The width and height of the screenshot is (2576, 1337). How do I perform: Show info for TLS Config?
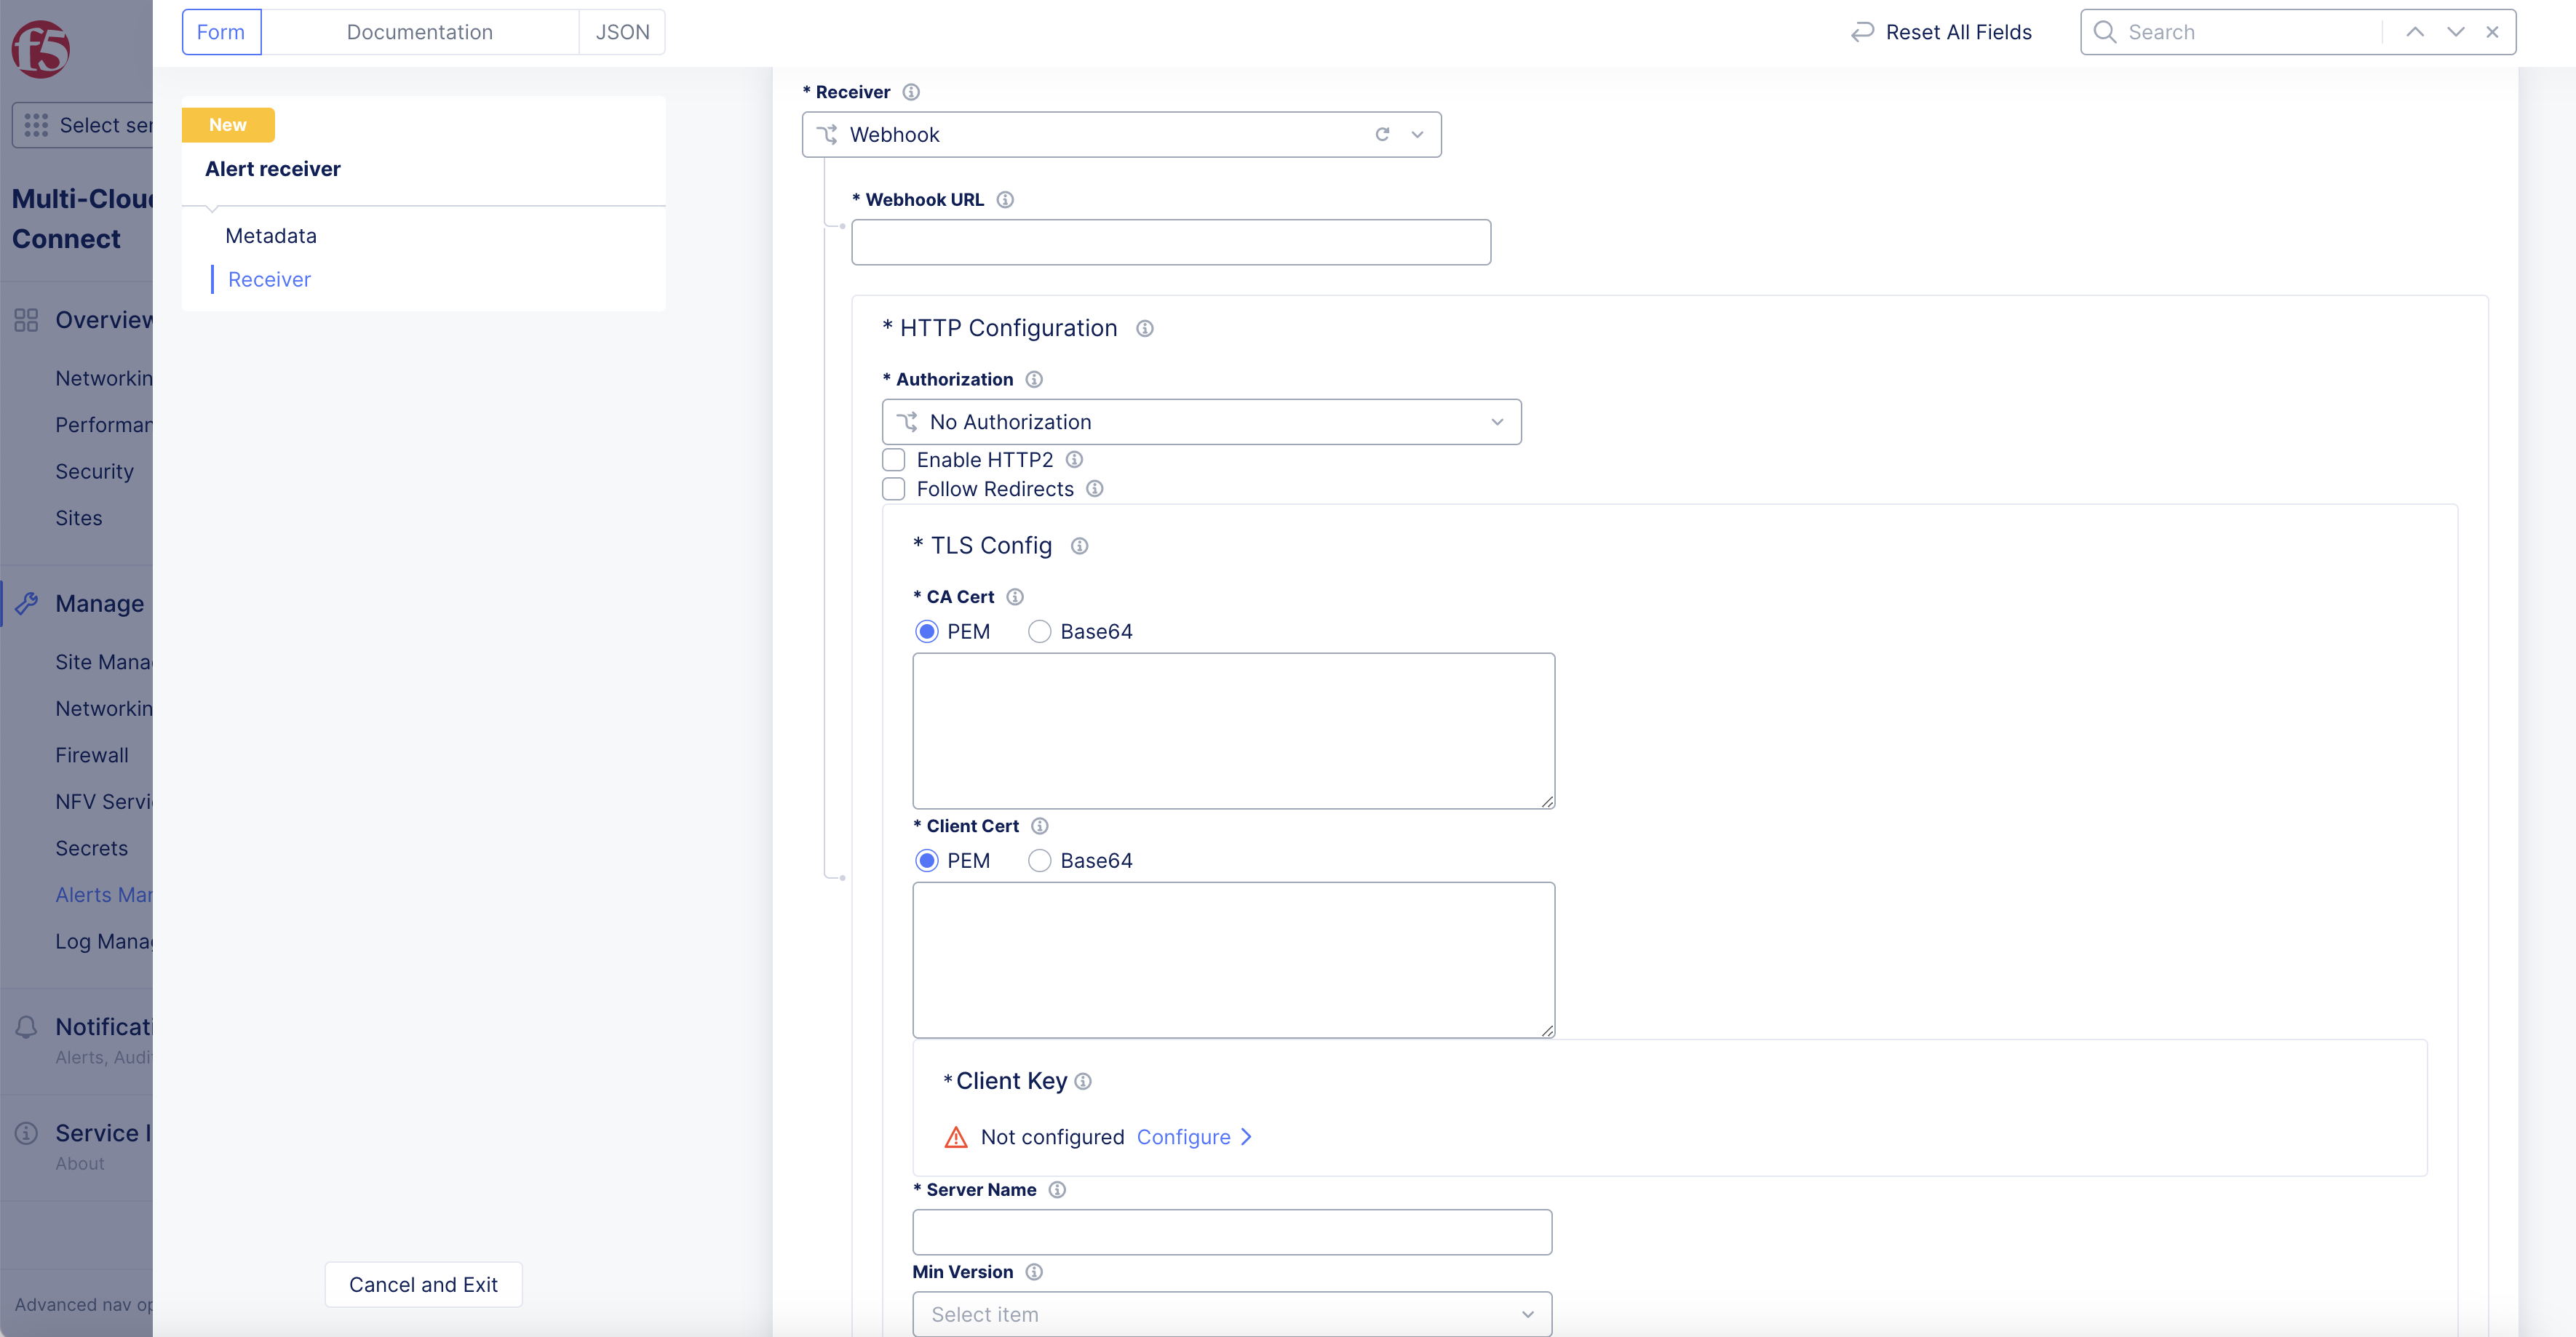(x=1080, y=545)
